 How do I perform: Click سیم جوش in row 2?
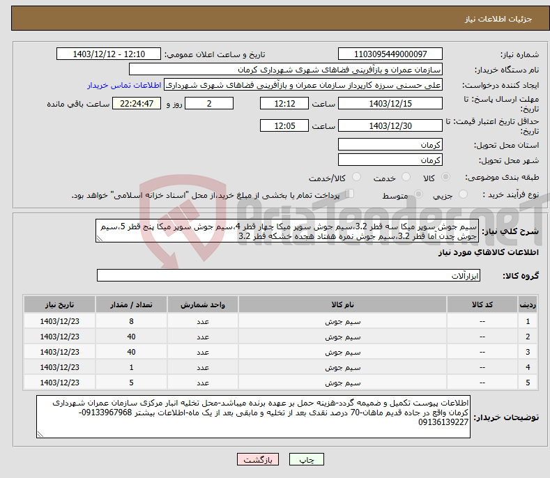click(343, 337)
